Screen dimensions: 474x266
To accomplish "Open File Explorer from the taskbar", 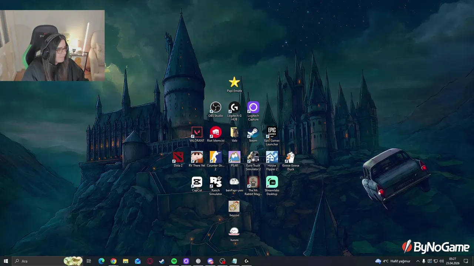I will 126,261.
